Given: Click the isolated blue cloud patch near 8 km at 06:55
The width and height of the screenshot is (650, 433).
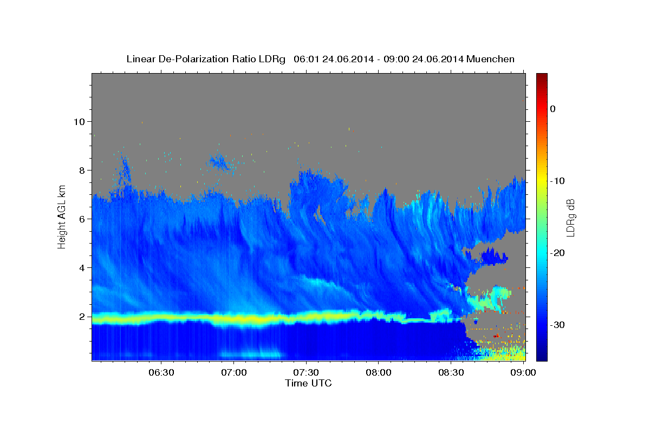Looking at the screenshot, I should [x=219, y=161].
